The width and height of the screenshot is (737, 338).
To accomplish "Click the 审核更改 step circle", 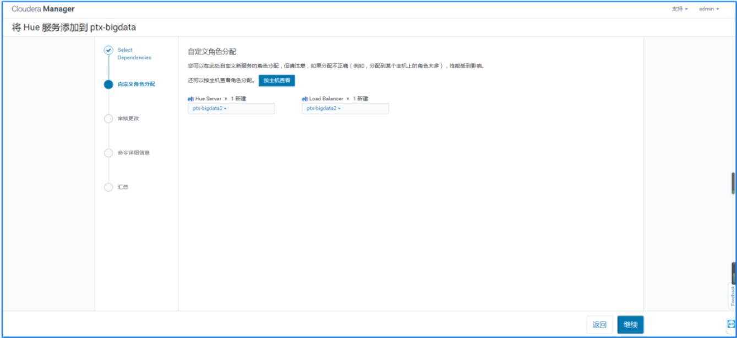I will (108, 118).
